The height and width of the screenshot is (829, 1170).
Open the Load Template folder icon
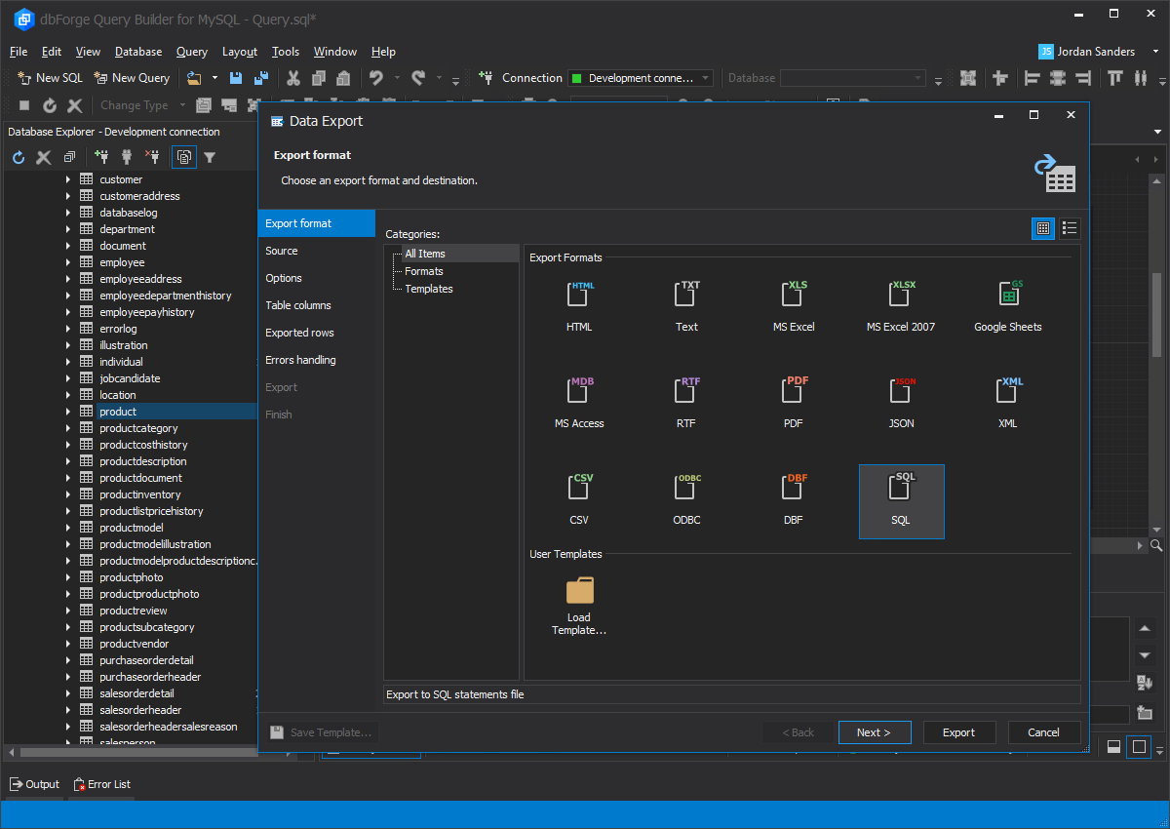coord(579,591)
